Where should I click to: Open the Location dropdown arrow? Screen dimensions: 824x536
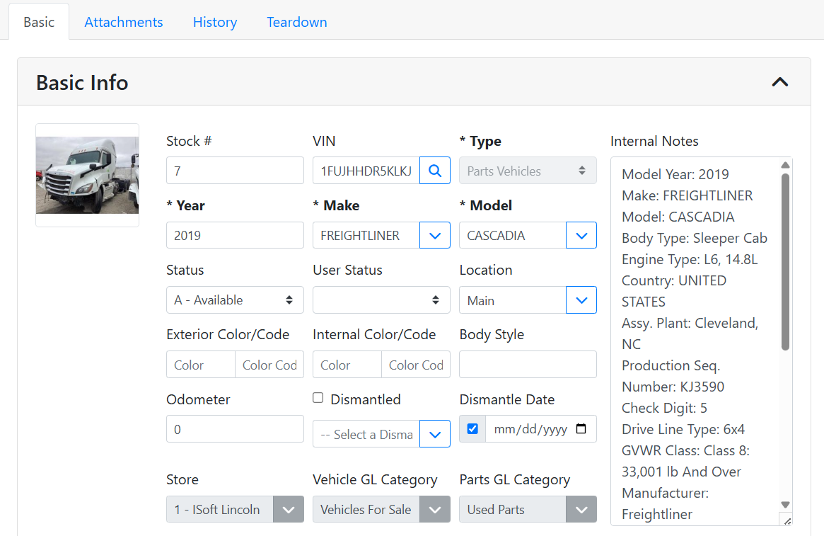tap(581, 300)
